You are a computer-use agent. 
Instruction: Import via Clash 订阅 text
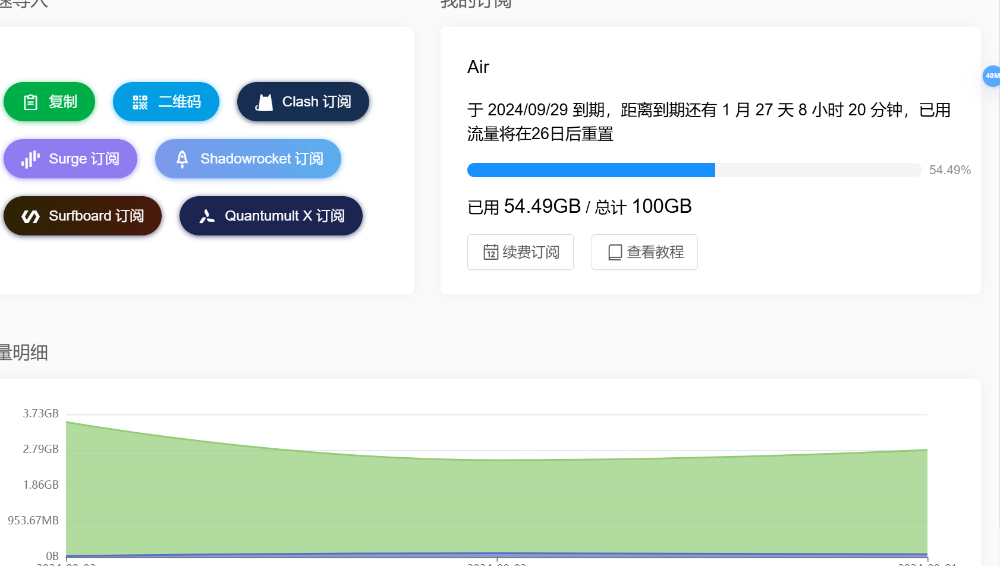[316, 102]
